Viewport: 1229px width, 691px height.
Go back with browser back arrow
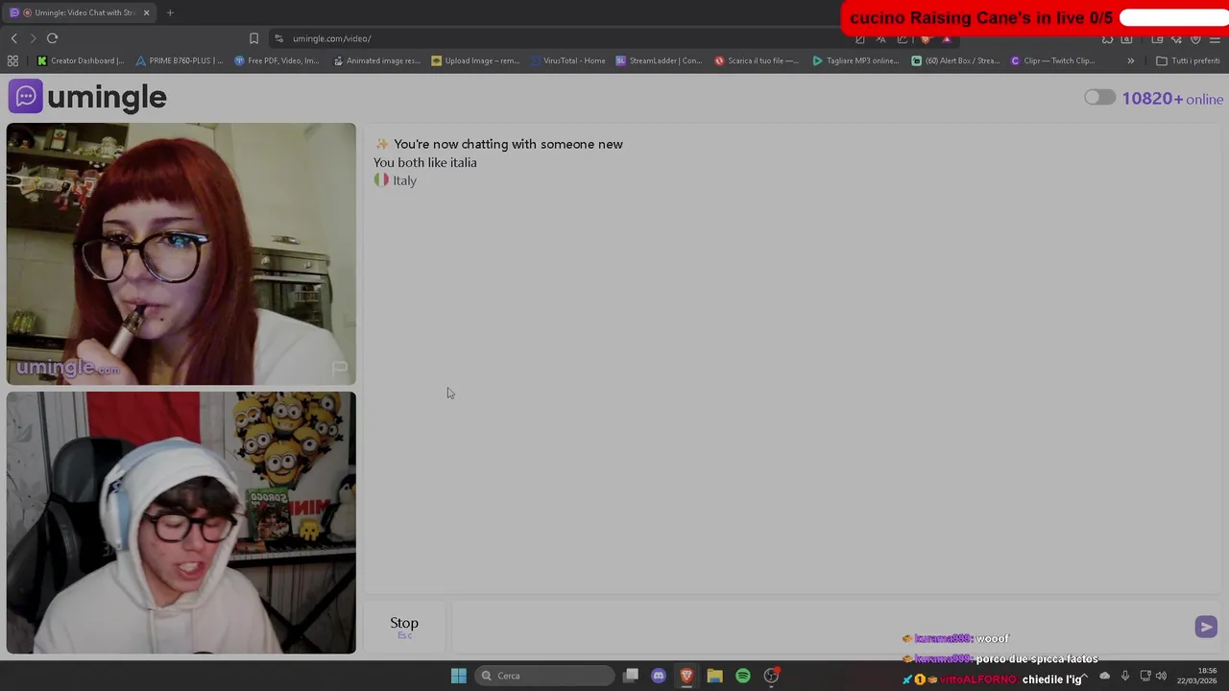(13, 38)
